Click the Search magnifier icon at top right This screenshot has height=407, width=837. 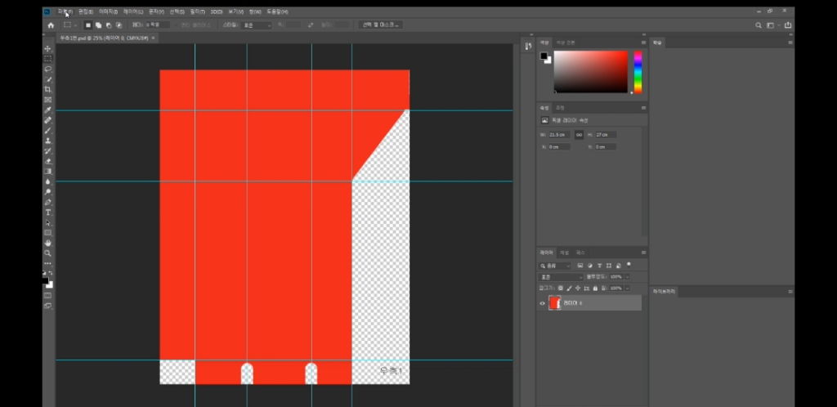[x=758, y=25]
